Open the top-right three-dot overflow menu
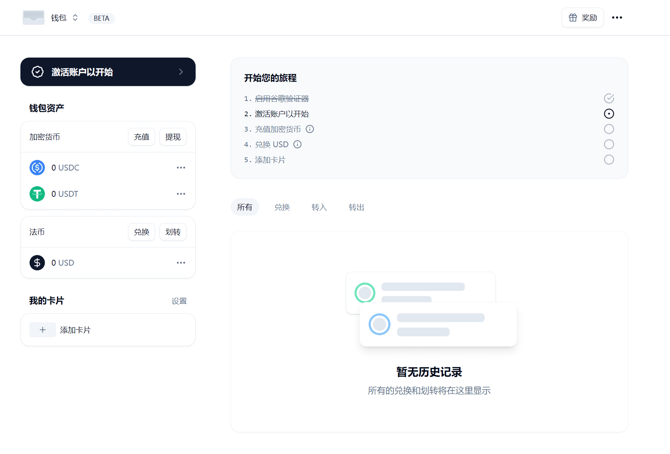Screen dimensions: 670x454 [617, 17]
